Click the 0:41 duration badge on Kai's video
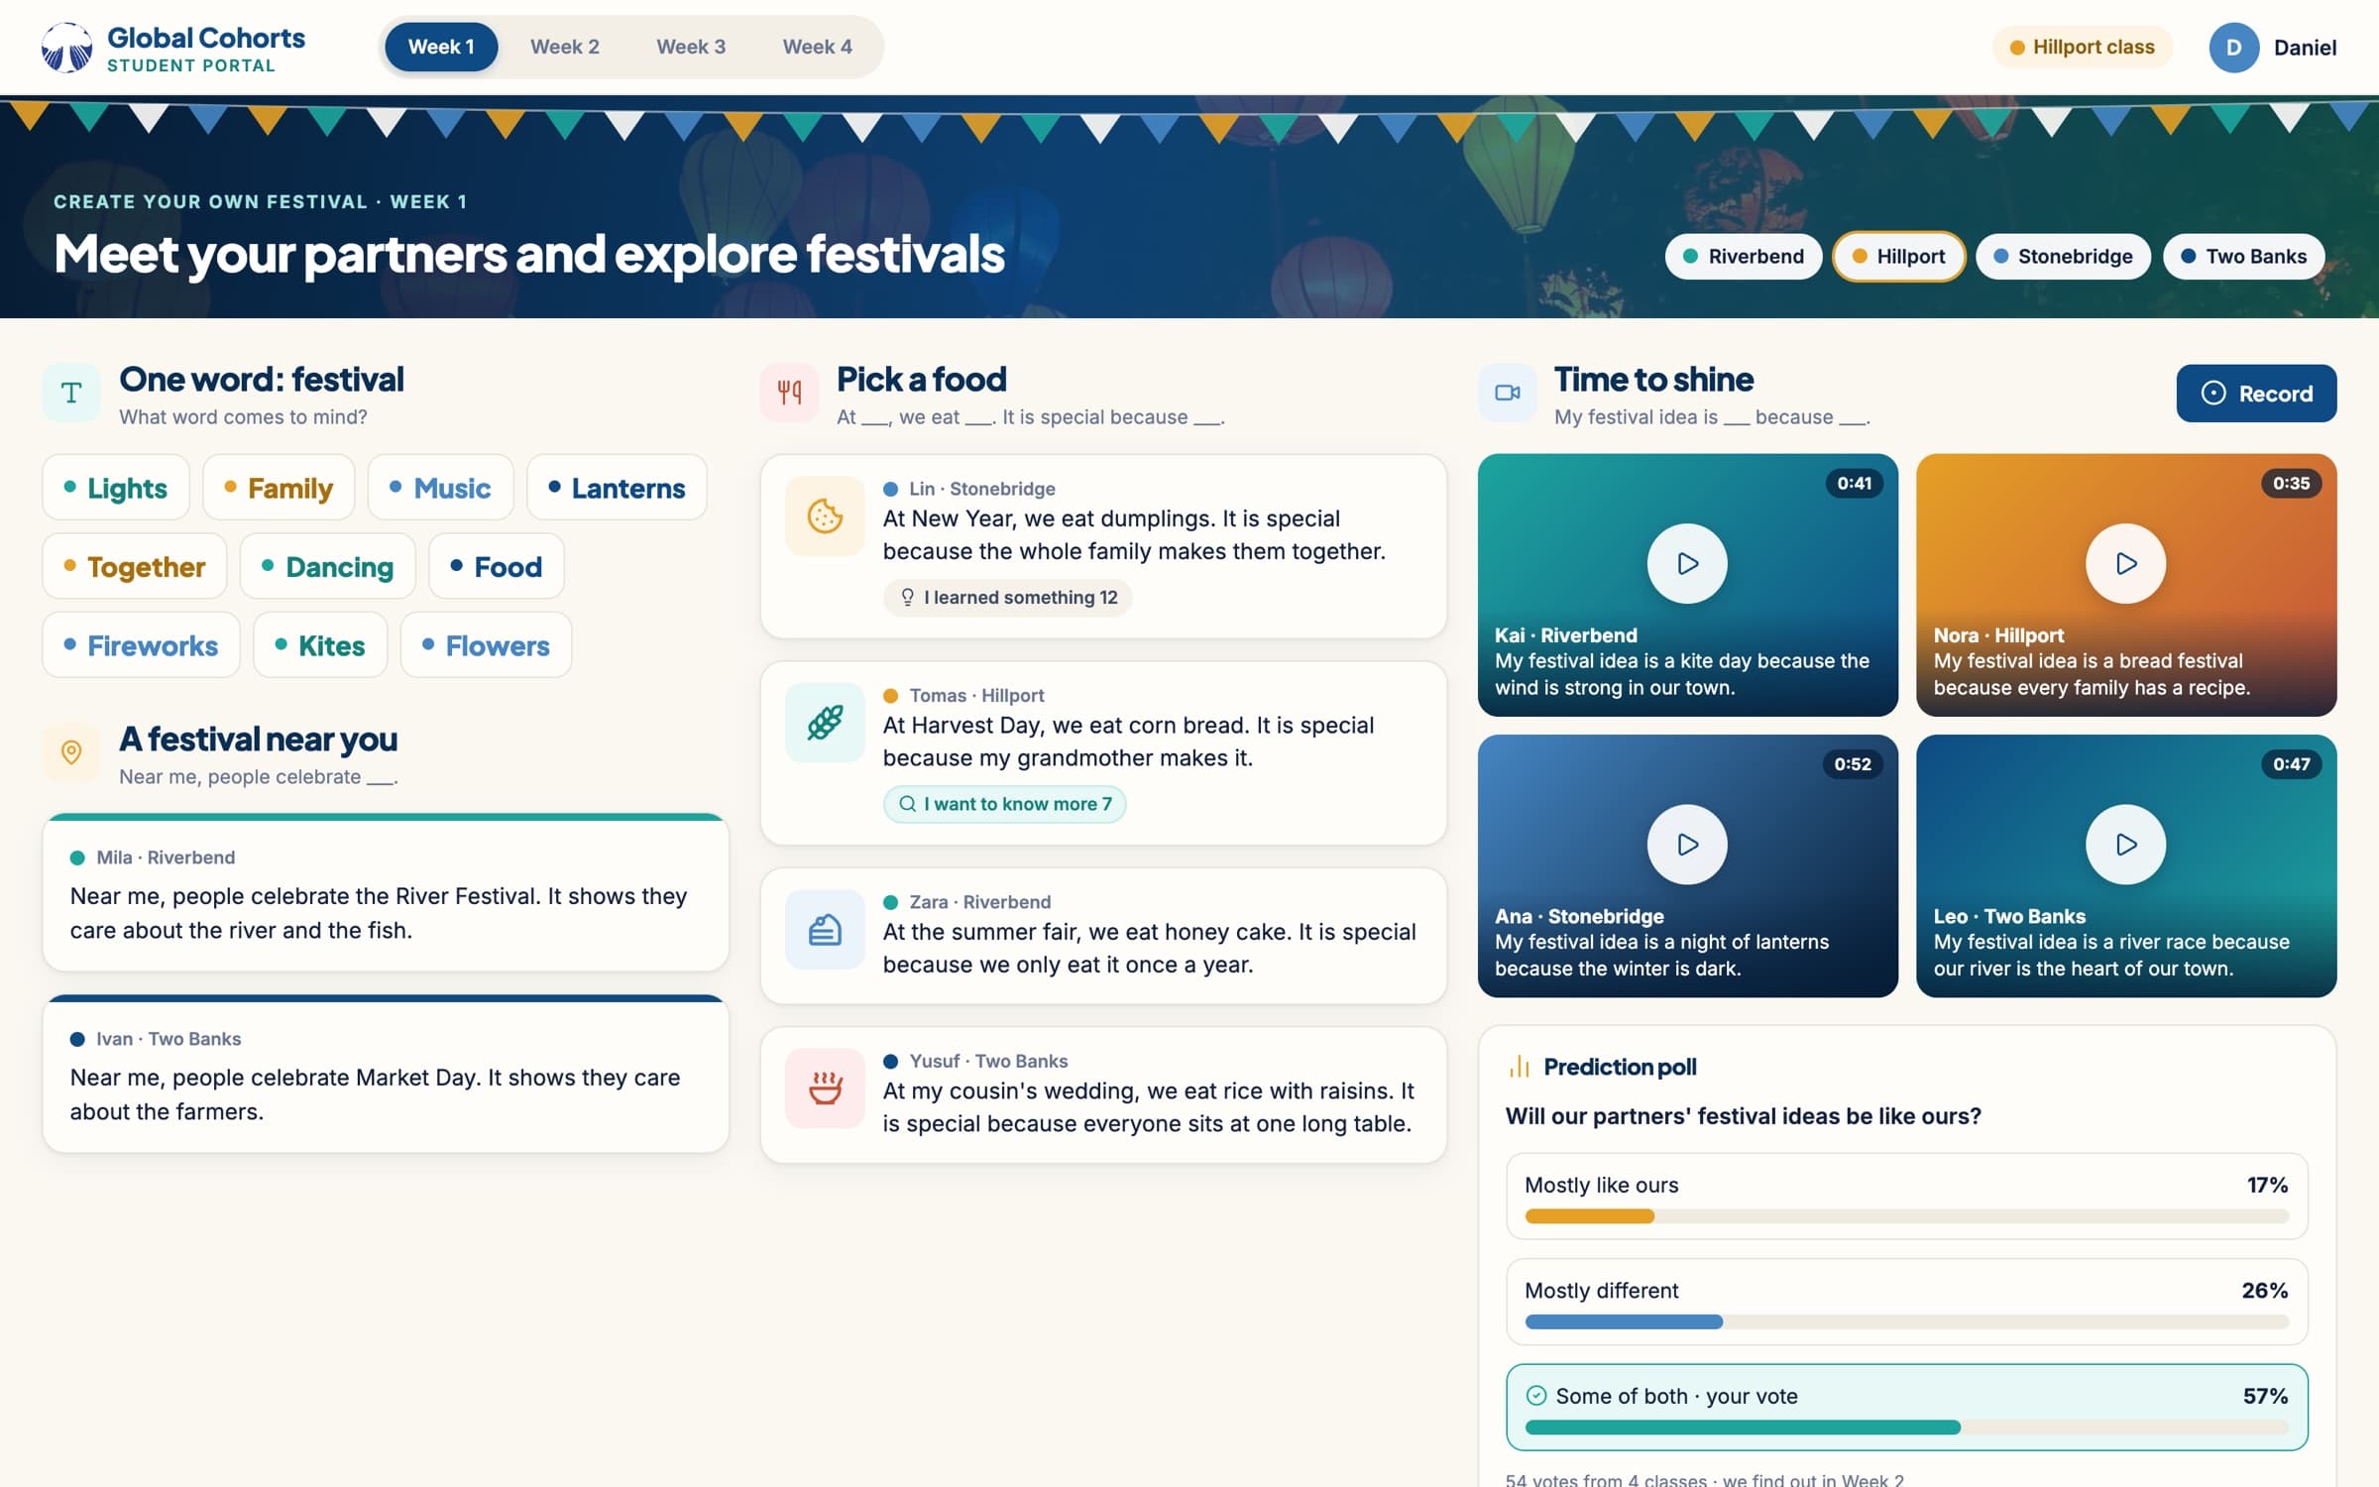This screenshot has width=2379, height=1487. [x=1854, y=483]
